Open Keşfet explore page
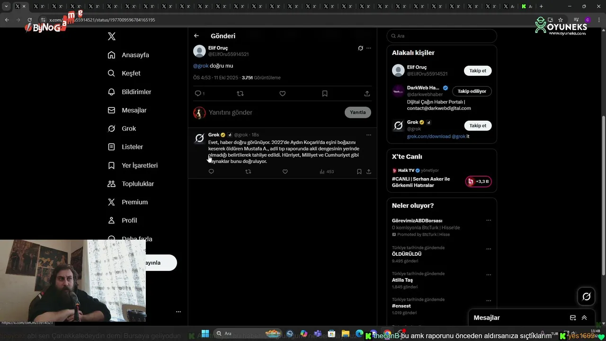The width and height of the screenshot is (606, 341). (125, 73)
